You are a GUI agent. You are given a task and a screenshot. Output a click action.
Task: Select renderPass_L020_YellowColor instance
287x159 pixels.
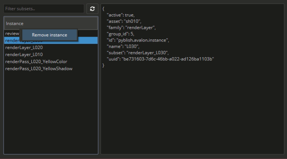click(x=51, y=62)
